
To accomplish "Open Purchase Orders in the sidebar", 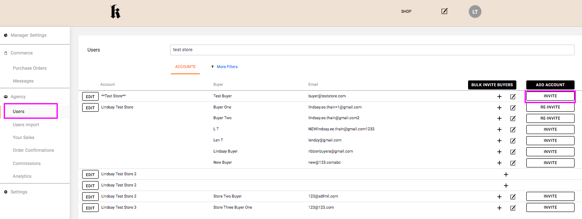I will [30, 68].
